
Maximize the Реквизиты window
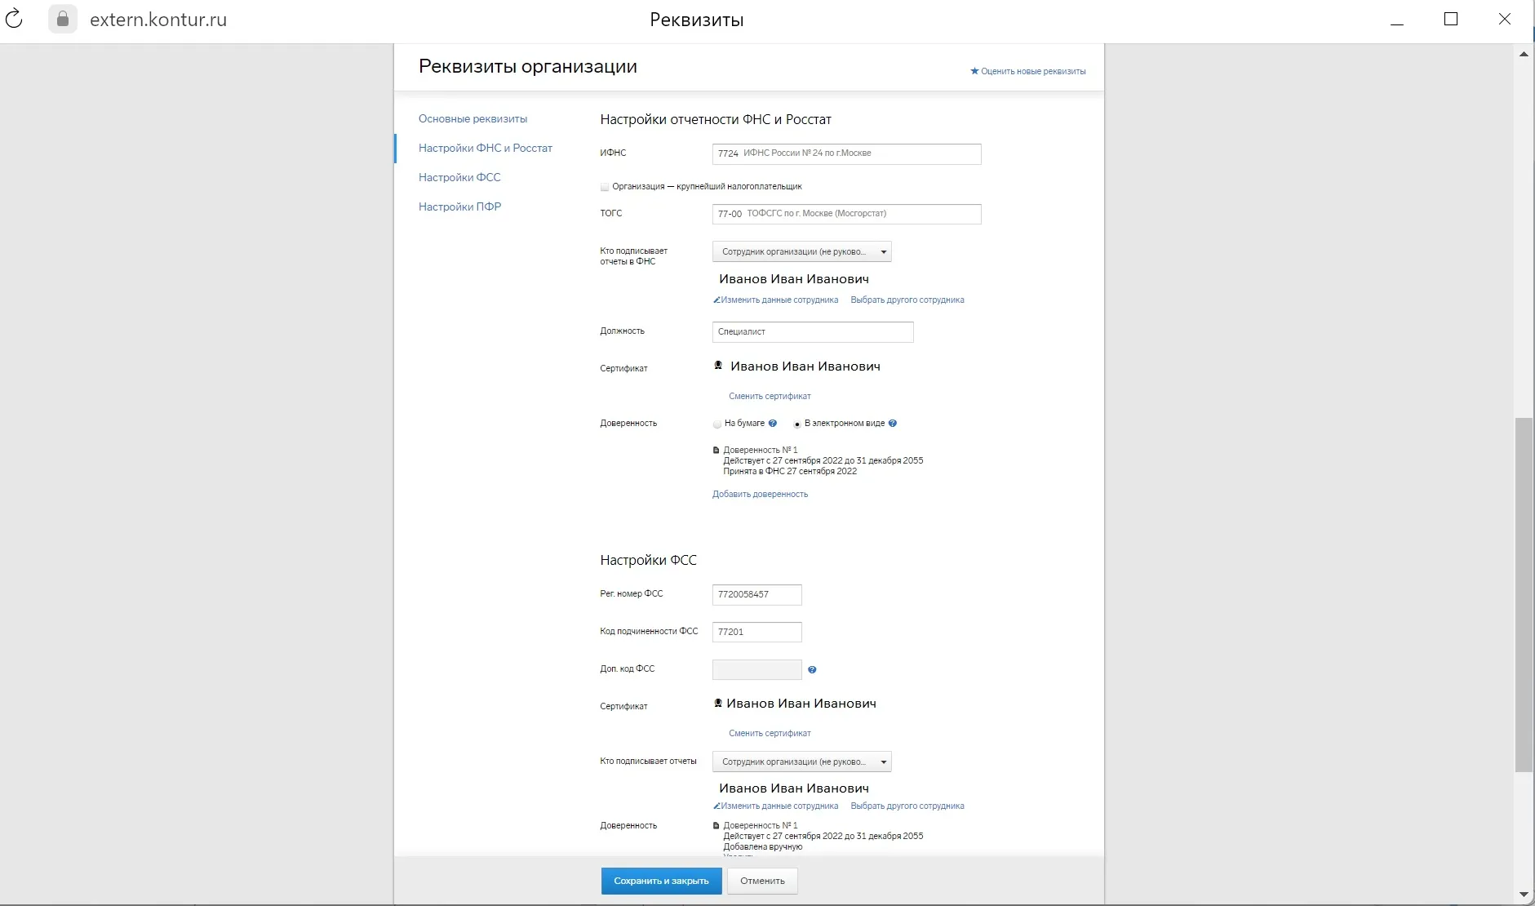(x=1450, y=20)
